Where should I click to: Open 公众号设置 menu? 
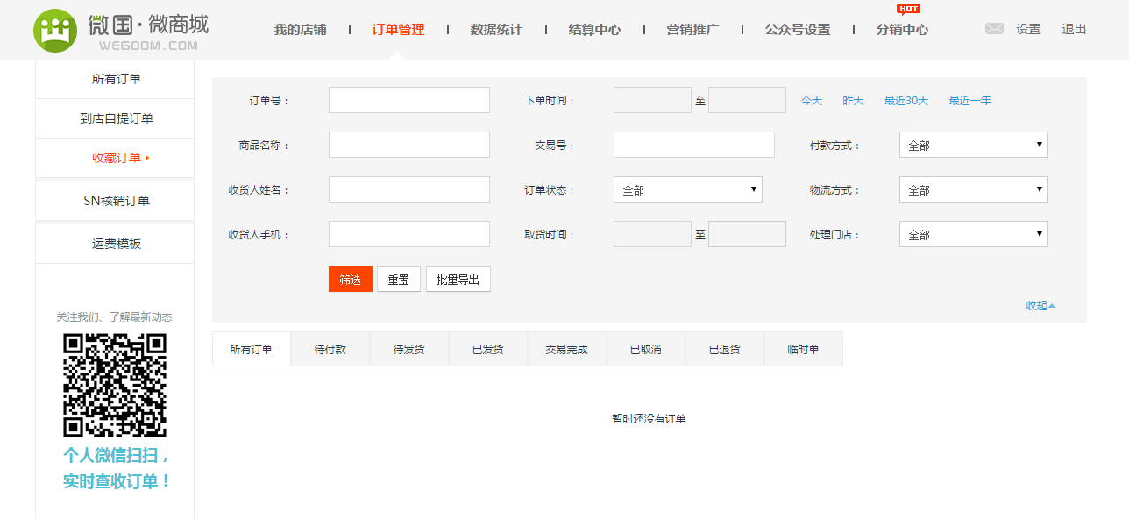[x=798, y=30]
